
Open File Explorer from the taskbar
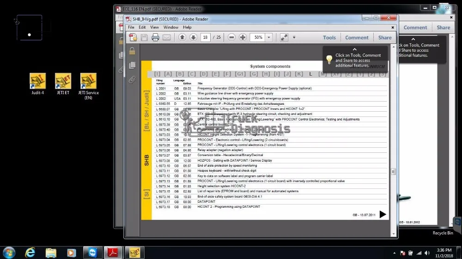[x=51, y=253]
